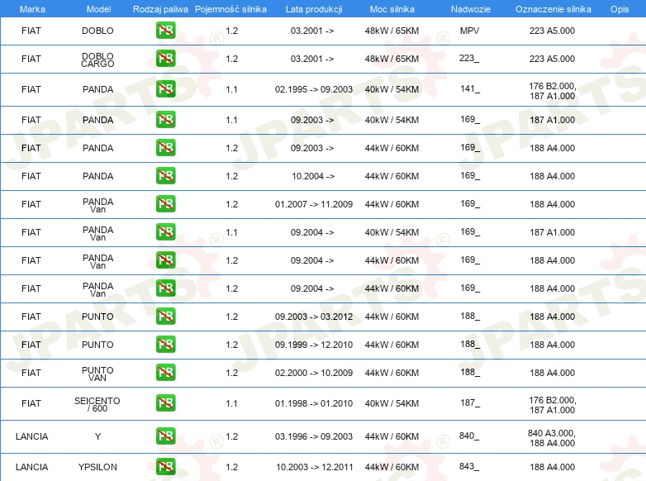Click the 188 A4.000 engine code in YPSILON row
Viewport: 646px width, 481px height.
552,468
